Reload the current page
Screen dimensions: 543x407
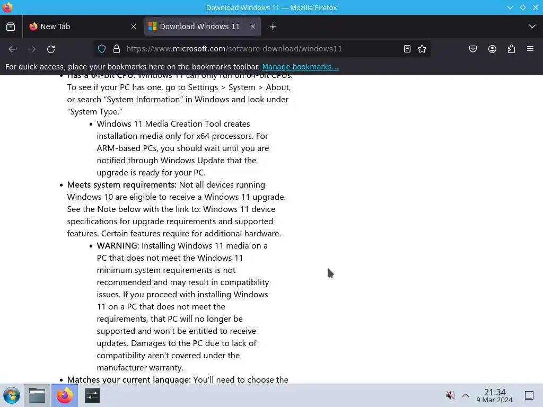coord(51,49)
